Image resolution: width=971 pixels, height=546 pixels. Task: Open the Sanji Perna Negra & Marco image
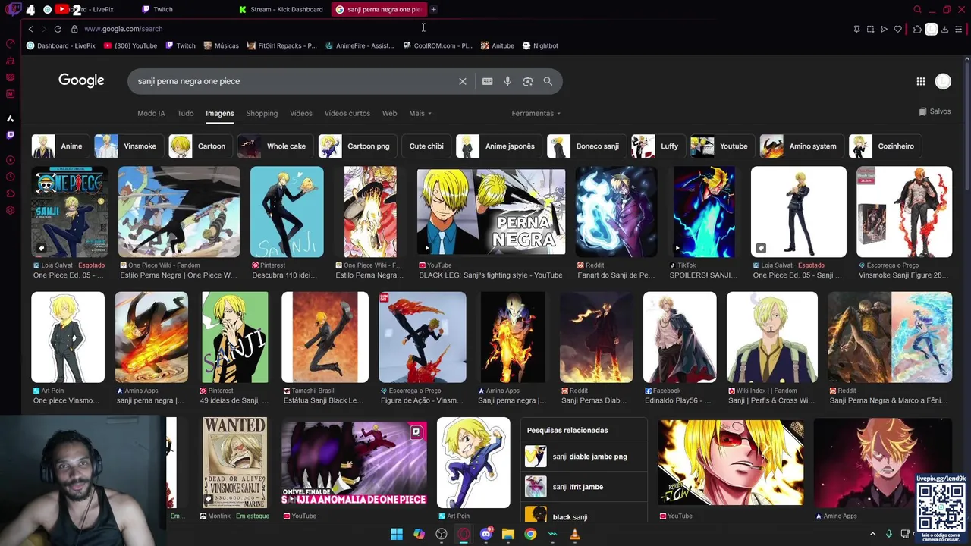(x=890, y=337)
